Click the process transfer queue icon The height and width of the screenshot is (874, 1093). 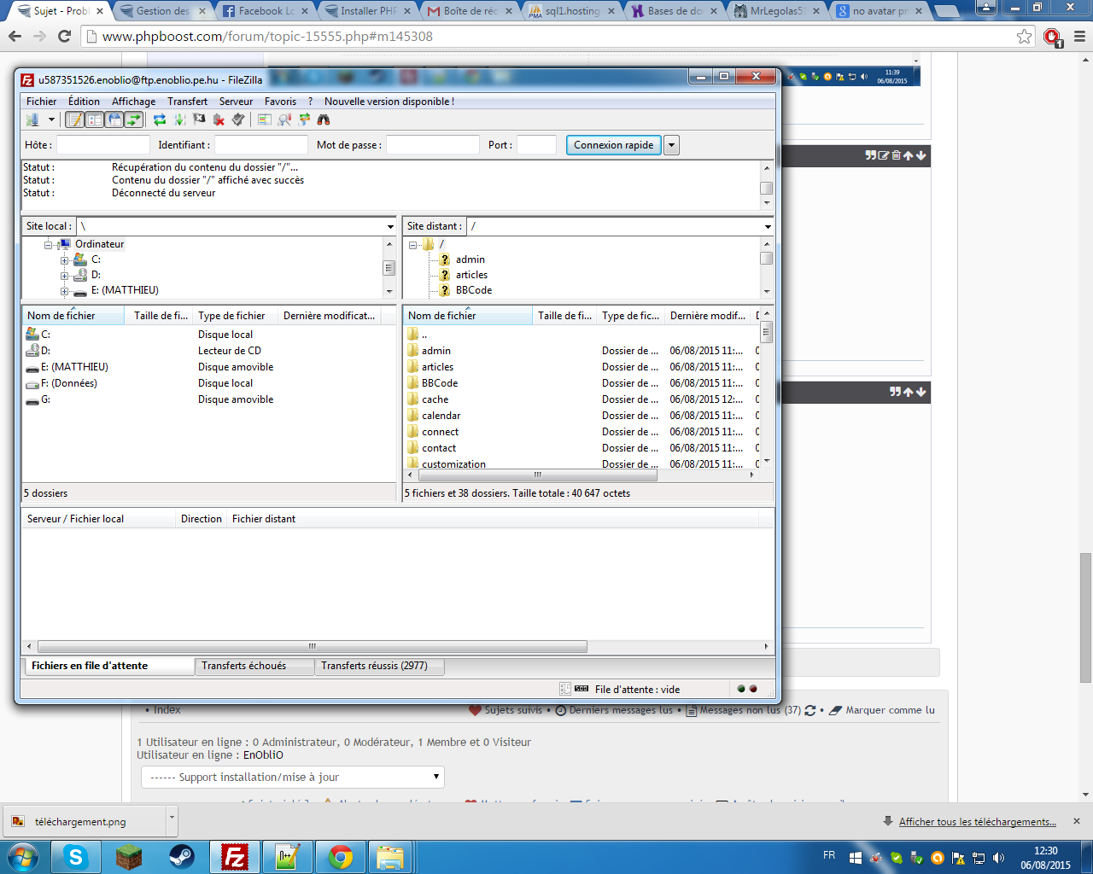tap(179, 120)
